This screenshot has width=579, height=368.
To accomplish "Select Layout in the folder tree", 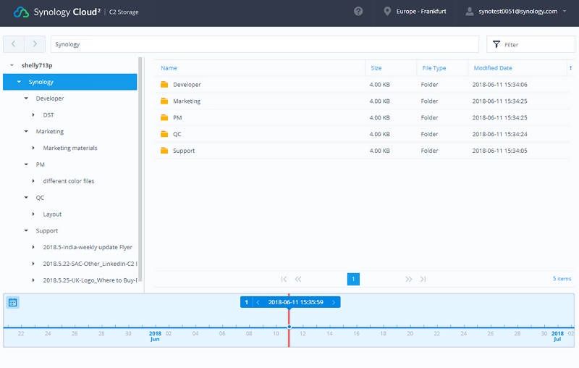I will click(x=52, y=214).
